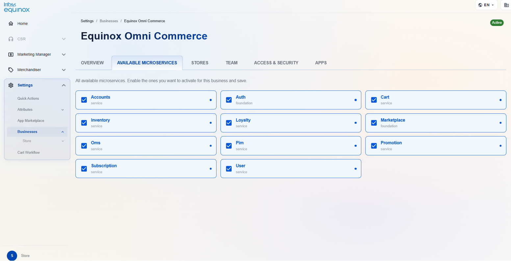
Task: Click the Equinox Omni Commerce breadcrumb text
Action: click(x=144, y=21)
